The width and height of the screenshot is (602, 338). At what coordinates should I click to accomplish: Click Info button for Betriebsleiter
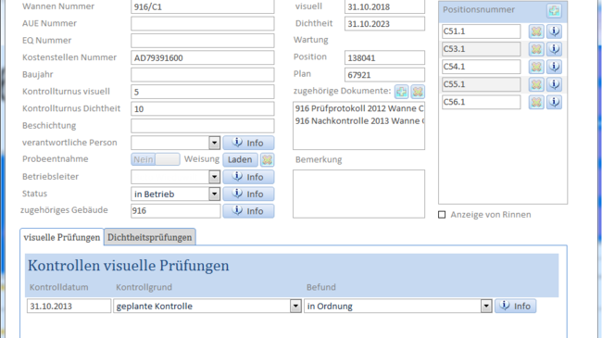(x=248, y=177)
